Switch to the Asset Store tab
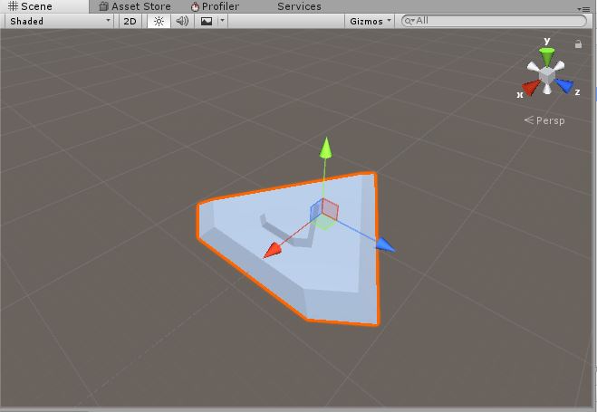Viewport: 597px width, 412px height. coord(134,6)
